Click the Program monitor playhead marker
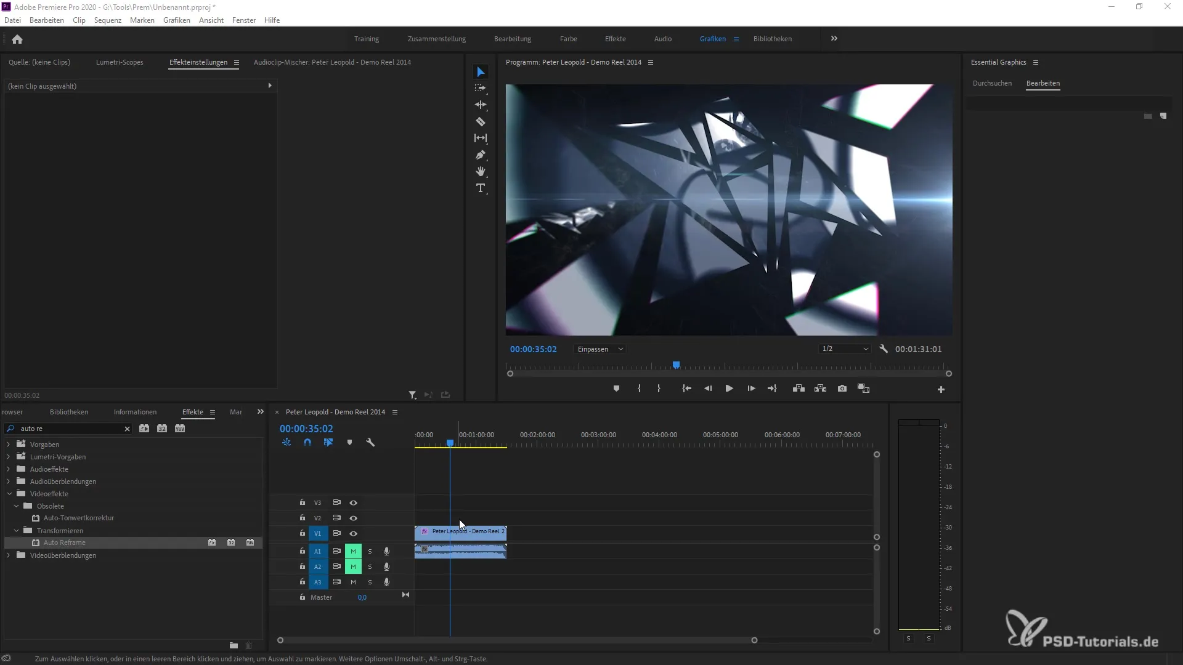 click(x=676, y=365)
